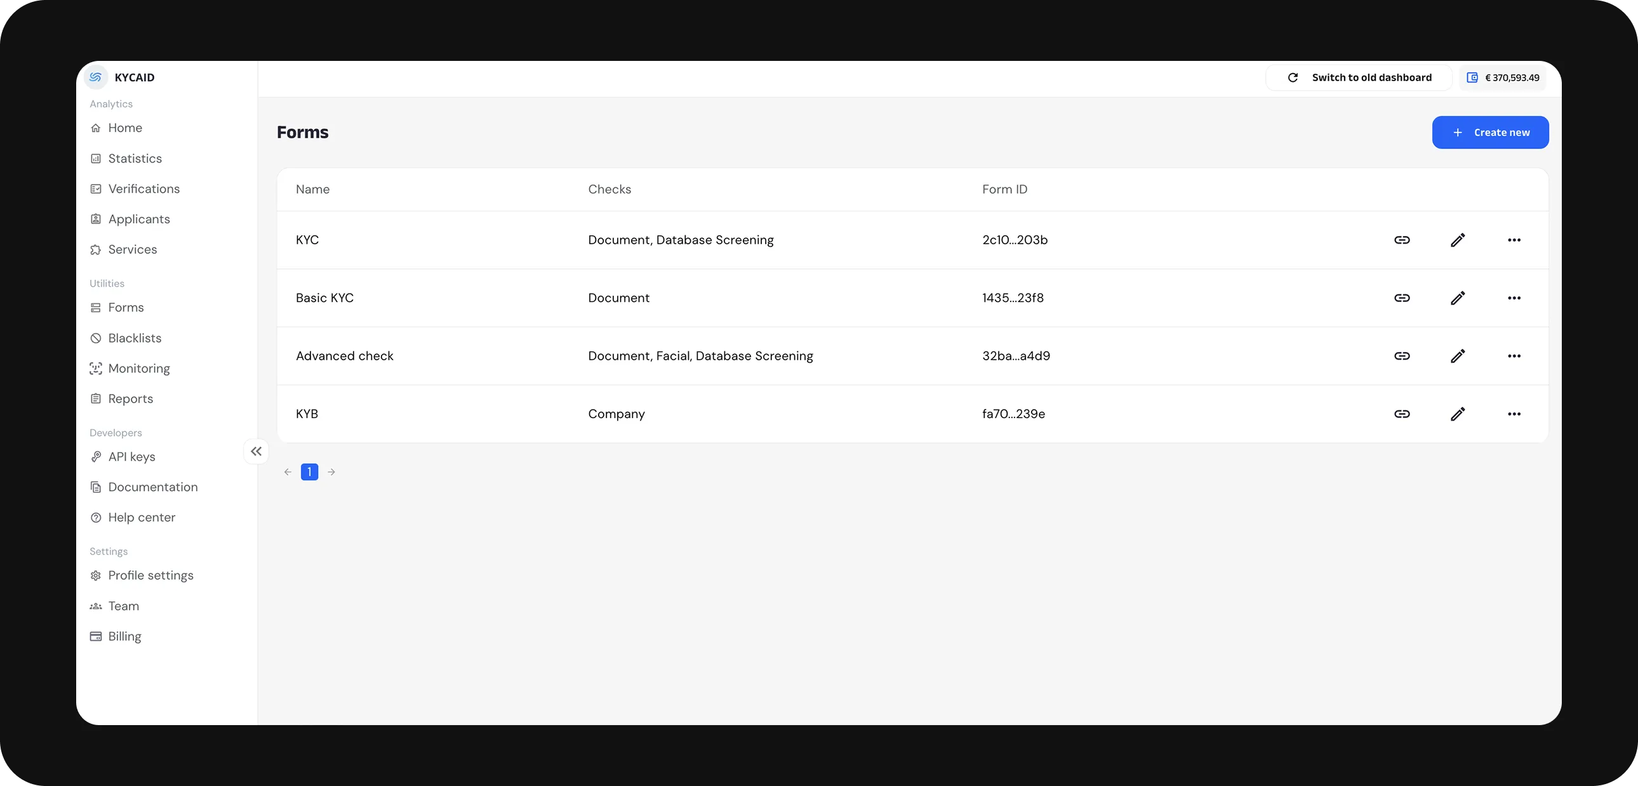
Task: Copy the link for the KYB form
Action: point(1402,414)
